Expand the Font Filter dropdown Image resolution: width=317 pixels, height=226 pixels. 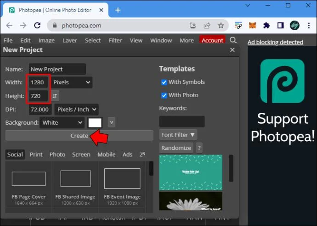pos(178,135)
